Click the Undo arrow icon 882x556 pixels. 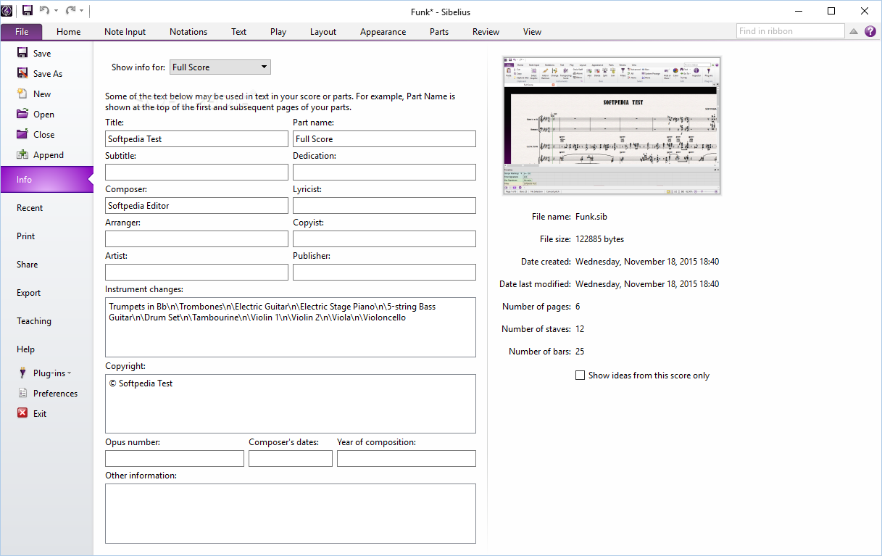[44, 10]
